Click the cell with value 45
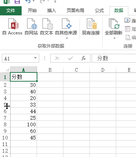Image resolution: width=136 pixels, height=157 pixels. point(23,137)
